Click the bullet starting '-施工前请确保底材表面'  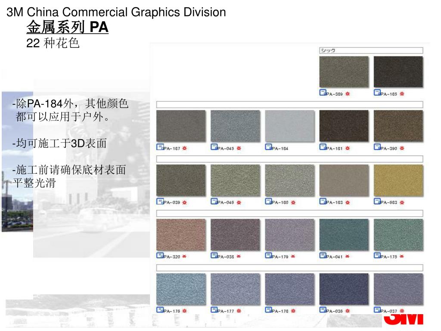coord(69,176)
